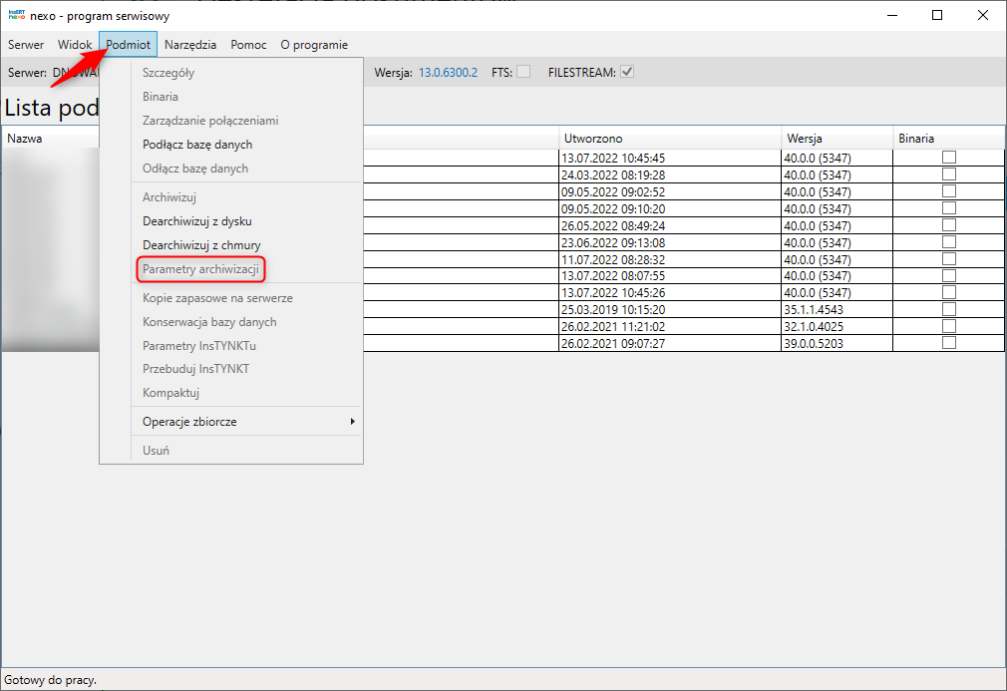
Task: Select date cell 25.03.2019 10:15:20
Action: 670,309
